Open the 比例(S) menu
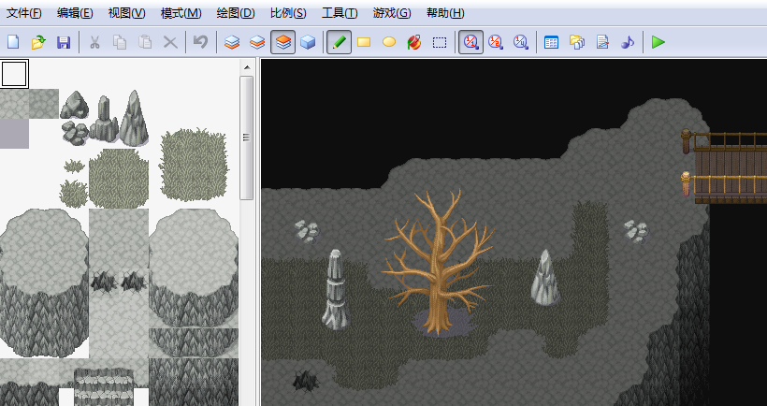Viewport: 767px width, 406px height. 288,13
